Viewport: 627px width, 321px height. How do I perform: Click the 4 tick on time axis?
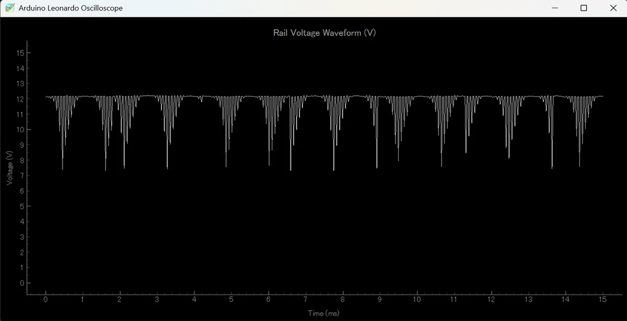194,300
